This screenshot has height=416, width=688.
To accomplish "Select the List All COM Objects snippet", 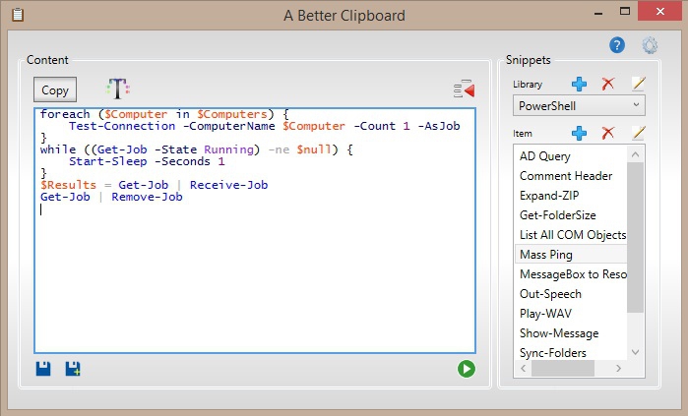I will tap(571, 235).
